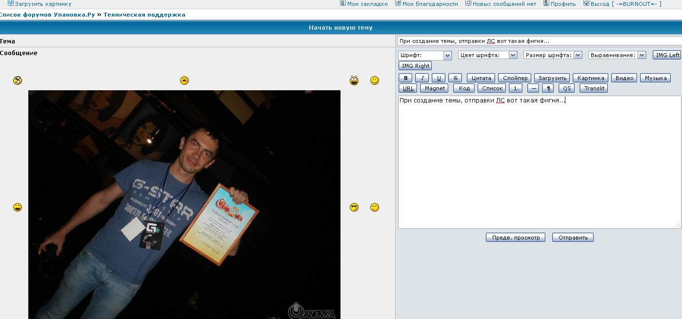Screen dimensions: 682x319
Task: Add a video using the Видео button
Action: click(x=623, y=78)
